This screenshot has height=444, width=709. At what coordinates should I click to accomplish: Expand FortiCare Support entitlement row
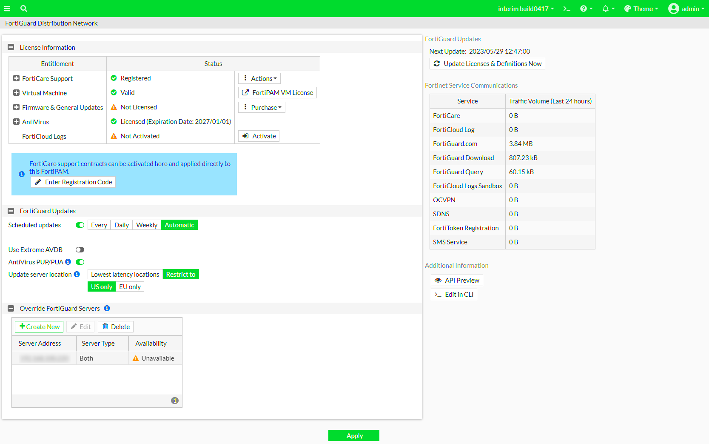point(16,78)
